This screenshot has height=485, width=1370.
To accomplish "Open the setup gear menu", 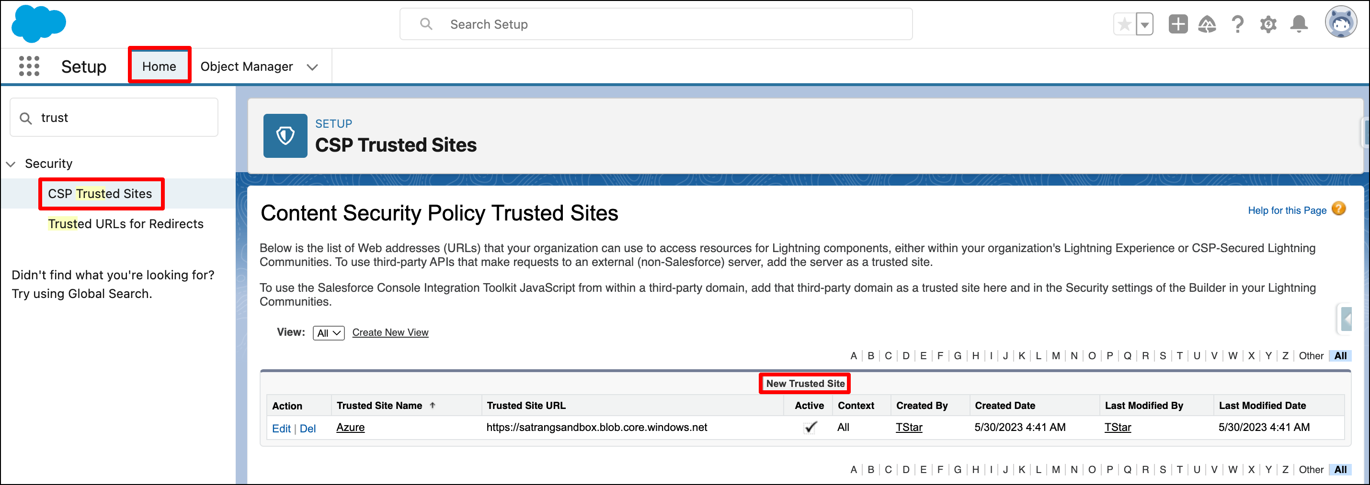I will click(1268, 24).
